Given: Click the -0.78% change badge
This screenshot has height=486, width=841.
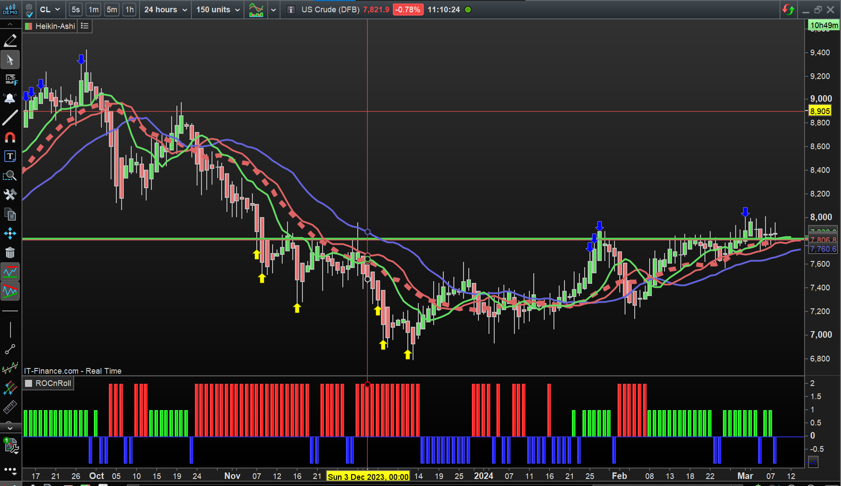Looking at the screenshot, I should (408, 10).
